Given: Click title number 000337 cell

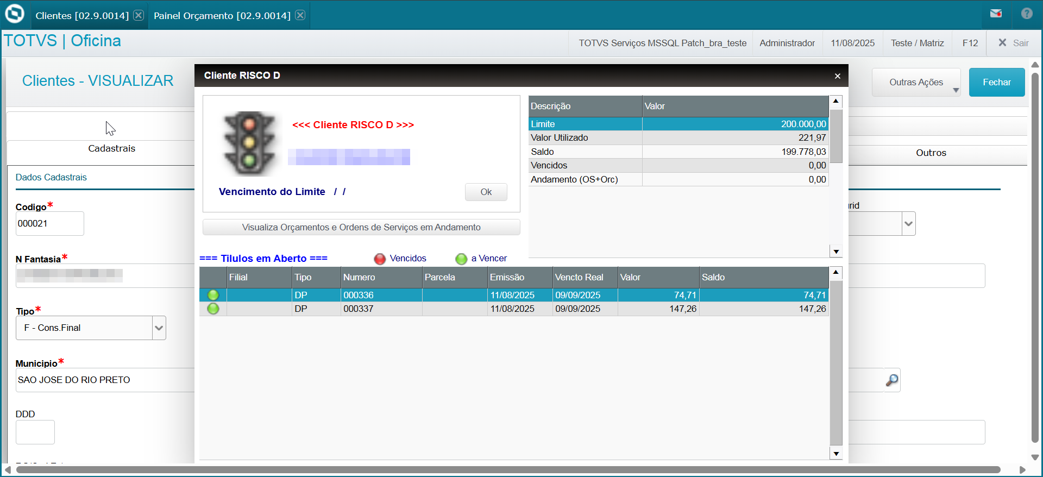Looking at the screenshot, I should (381, 309).
